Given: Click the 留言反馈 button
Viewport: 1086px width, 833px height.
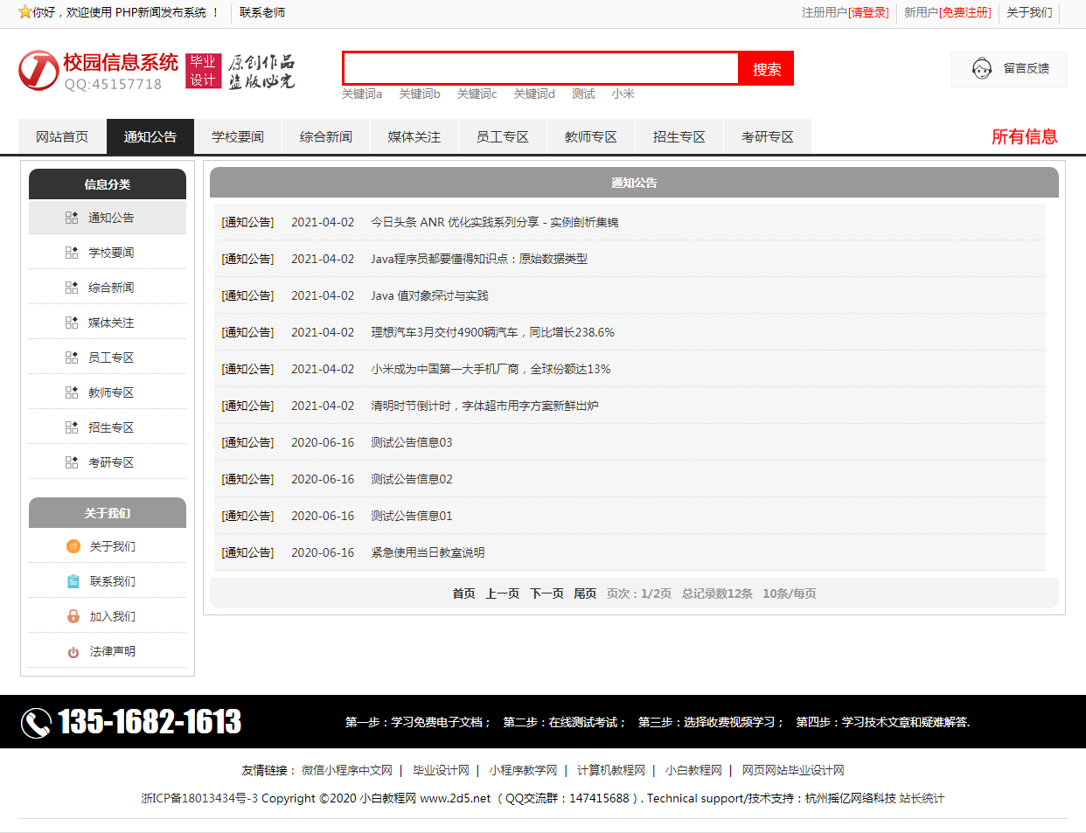Looking at the screenshot, I should point(1009,68).
